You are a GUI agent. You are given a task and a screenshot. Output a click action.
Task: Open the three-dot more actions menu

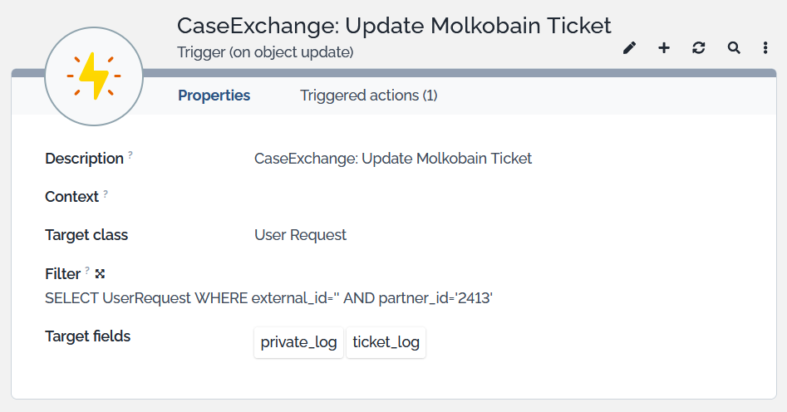pyautogui.click(x=765, y=48)
